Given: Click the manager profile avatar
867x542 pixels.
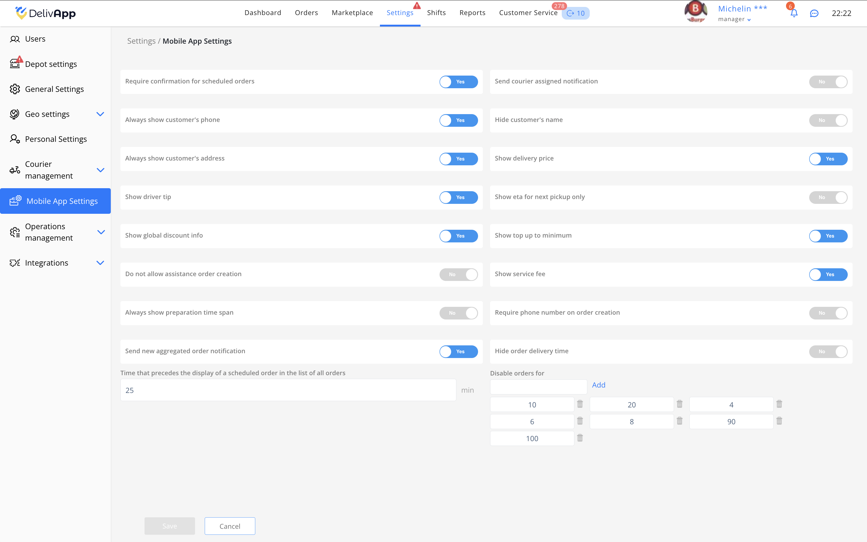Looking at the screenshot, I should (695, 12).
